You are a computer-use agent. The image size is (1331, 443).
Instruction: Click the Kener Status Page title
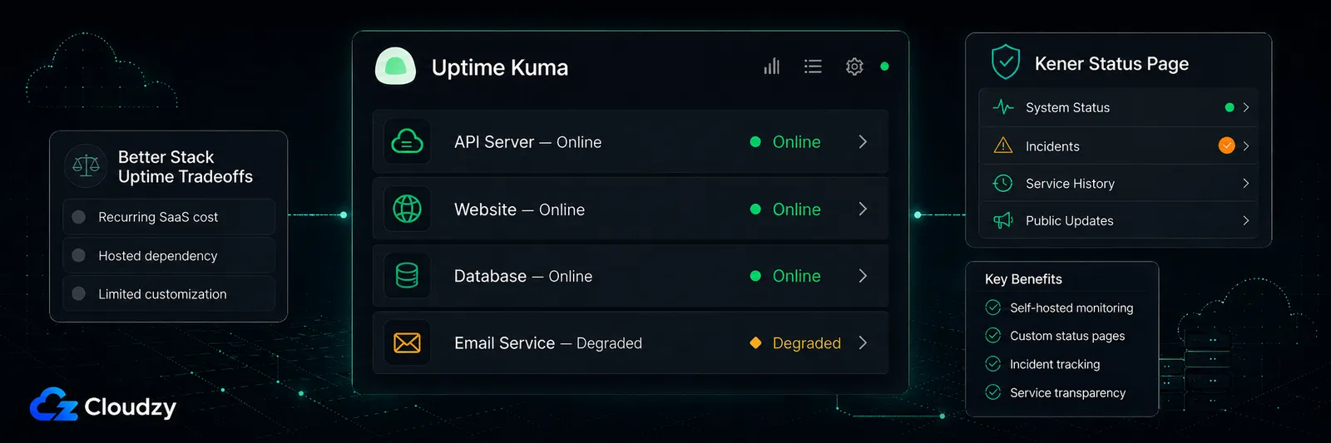[x=1111, y=64]
